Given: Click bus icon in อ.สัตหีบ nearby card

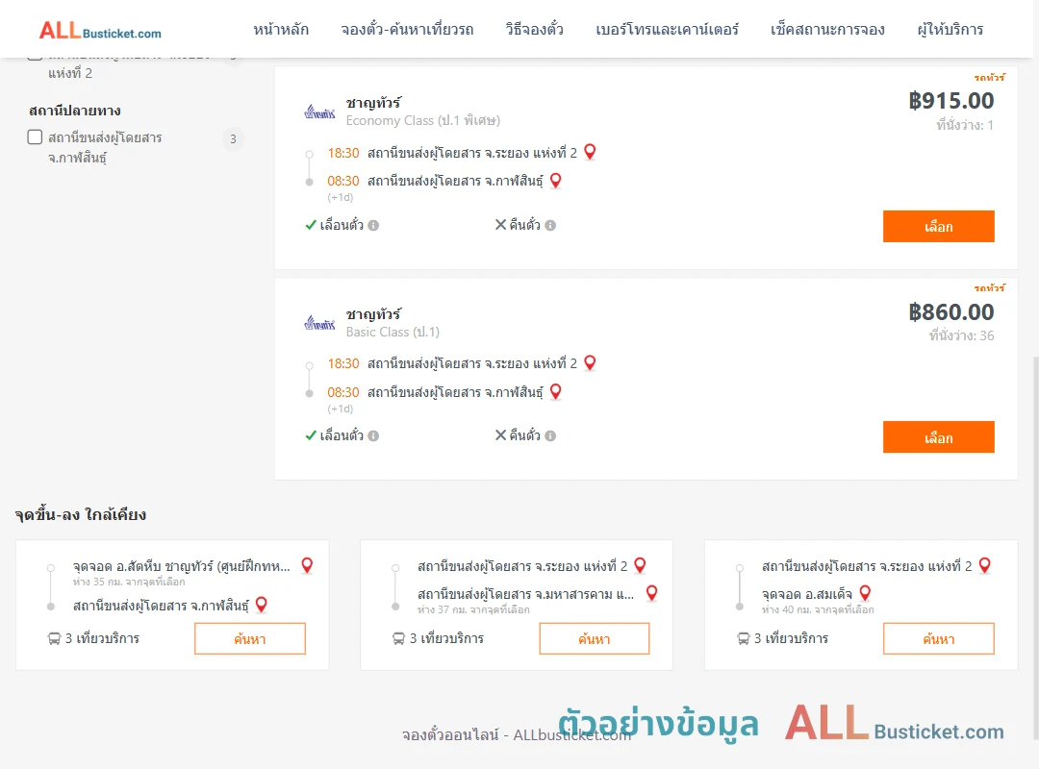Looking at the screenshot, I should [x=54, y=638].
